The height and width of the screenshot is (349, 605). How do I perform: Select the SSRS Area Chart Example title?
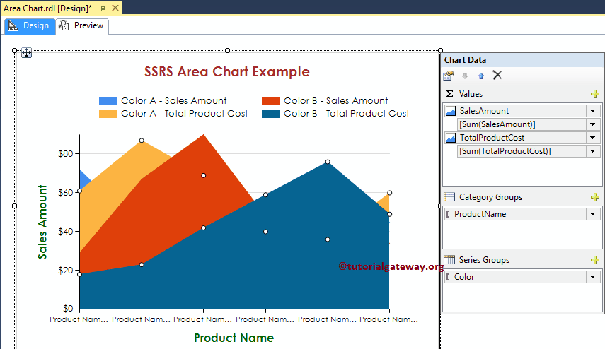pos(227,71)
